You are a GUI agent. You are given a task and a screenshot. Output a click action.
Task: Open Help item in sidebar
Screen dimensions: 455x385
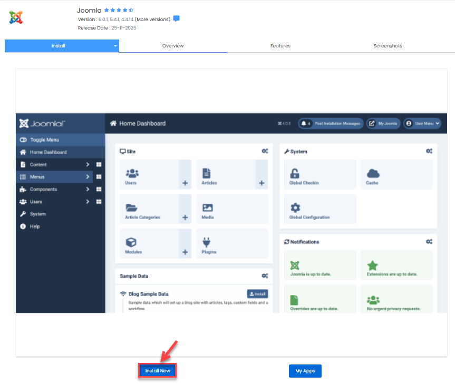tap(60, 226)
